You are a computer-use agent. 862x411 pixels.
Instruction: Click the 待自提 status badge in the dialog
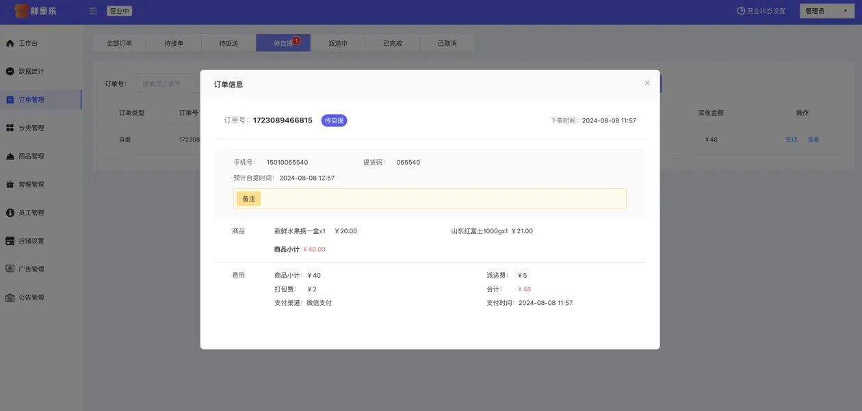[x=334, y=120]
